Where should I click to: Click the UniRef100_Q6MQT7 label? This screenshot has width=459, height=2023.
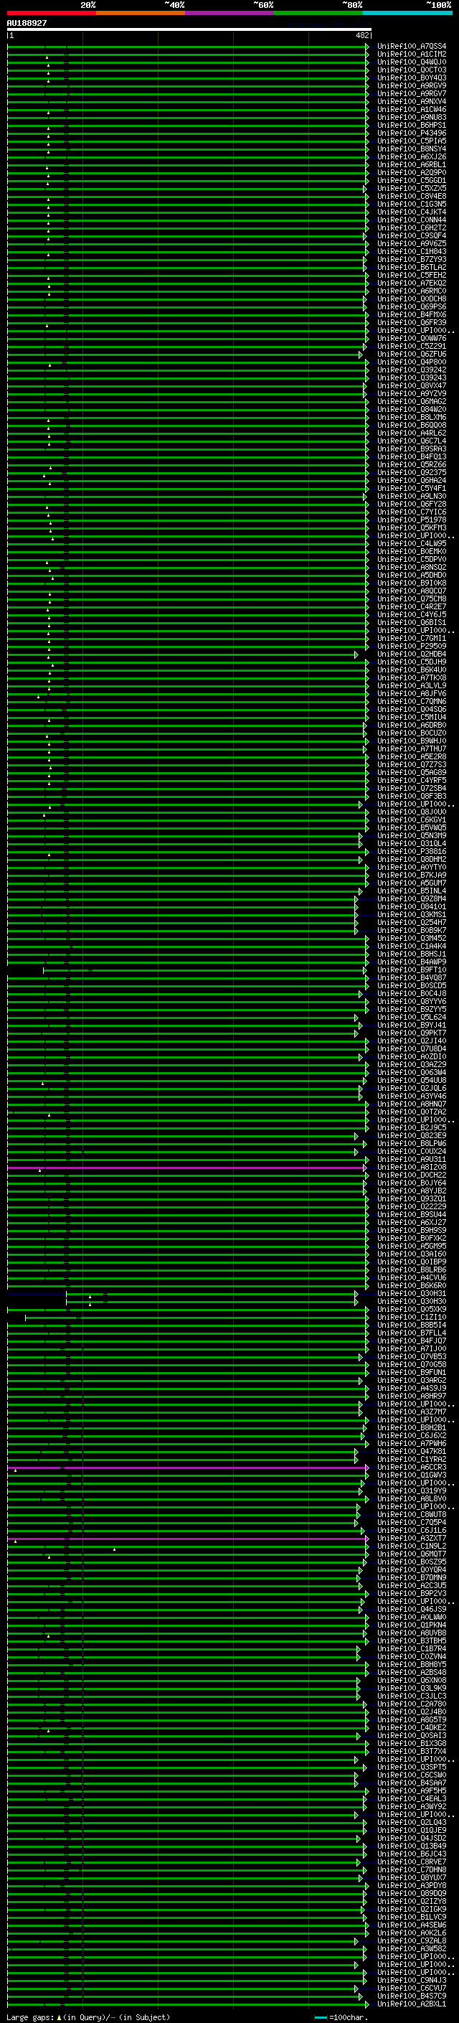tap(412, 1554)
